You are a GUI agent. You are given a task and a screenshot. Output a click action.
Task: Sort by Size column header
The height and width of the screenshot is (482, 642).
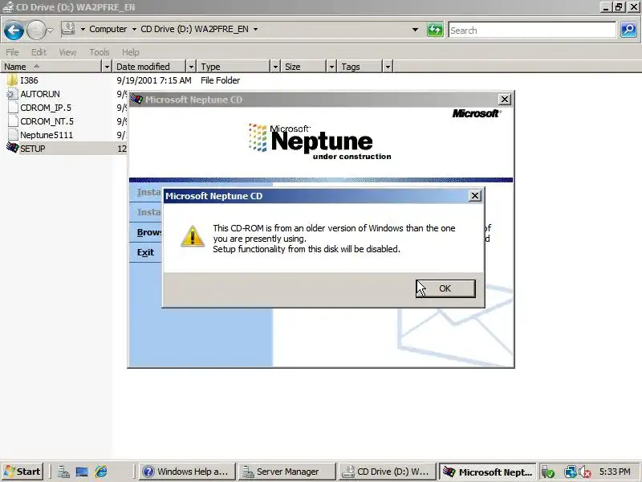click(304, 67)
